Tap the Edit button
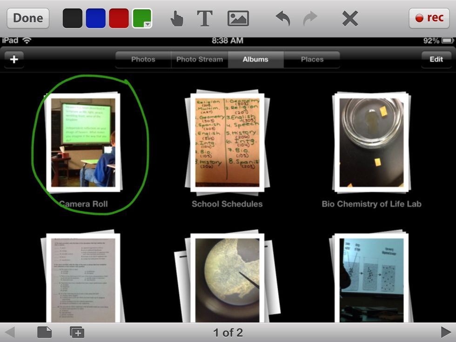The image size is (456, 342). pyautogui.click(x=436, y=60)
